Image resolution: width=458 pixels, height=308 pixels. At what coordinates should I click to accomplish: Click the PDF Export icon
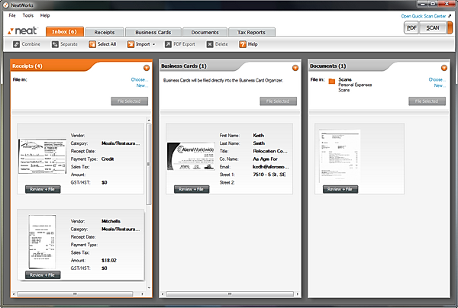click(x=168, y=44)
